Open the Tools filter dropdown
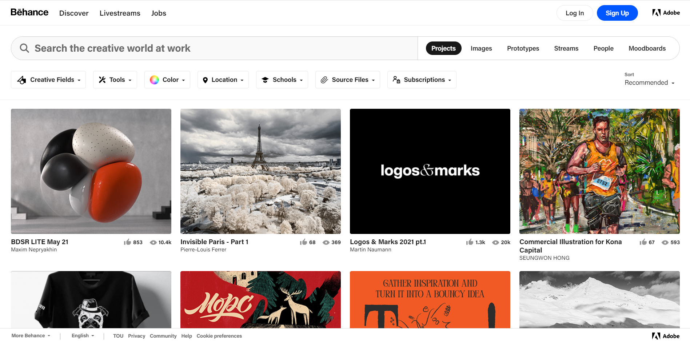The width and height of the screenshot is (690, 342). [115, 80]
